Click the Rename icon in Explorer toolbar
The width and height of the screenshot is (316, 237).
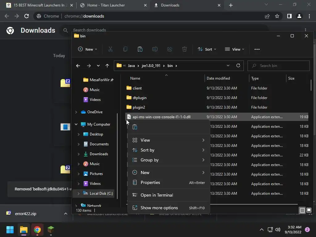pos(155,49)
